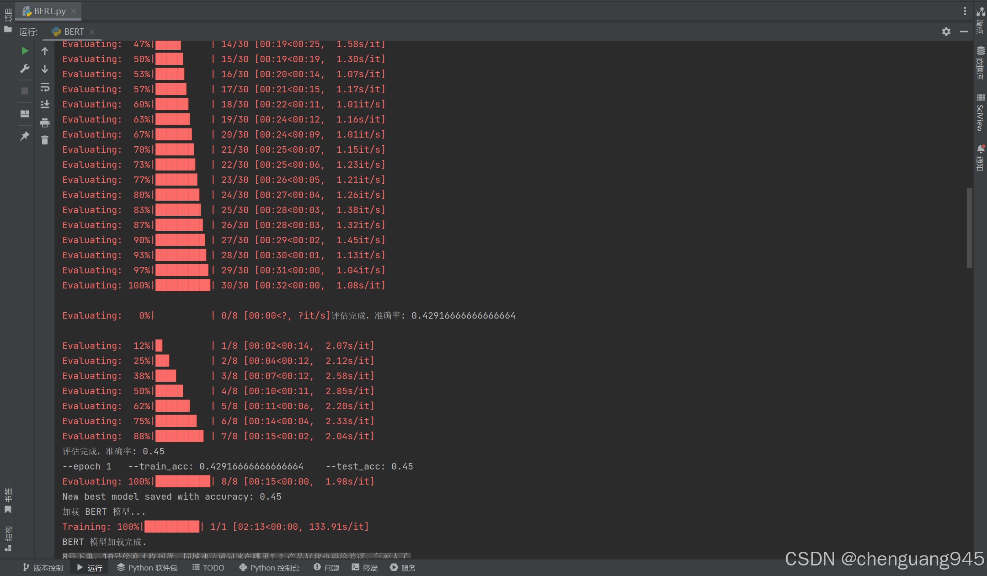Click the '--epoch 1' results line
Viewport: 987px width, 576px height.
[x=238, y=466]
